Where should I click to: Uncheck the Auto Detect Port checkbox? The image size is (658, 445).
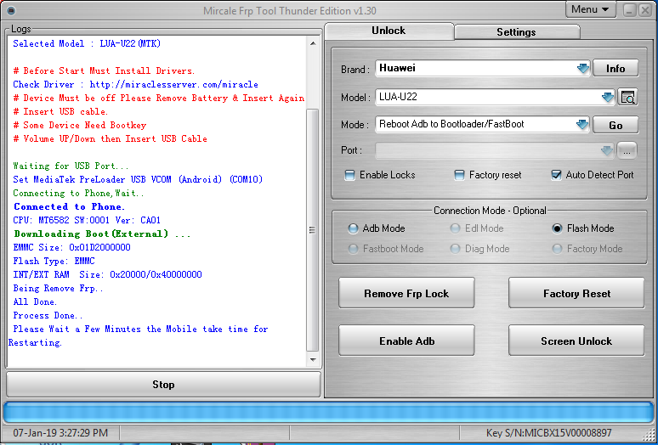coord(556,175)
